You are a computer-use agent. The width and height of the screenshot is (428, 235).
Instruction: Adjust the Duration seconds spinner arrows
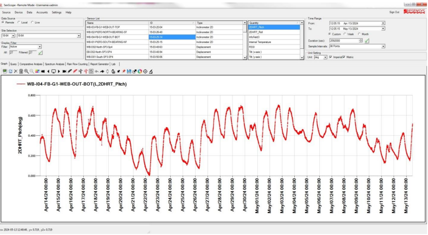click(361, 41)
